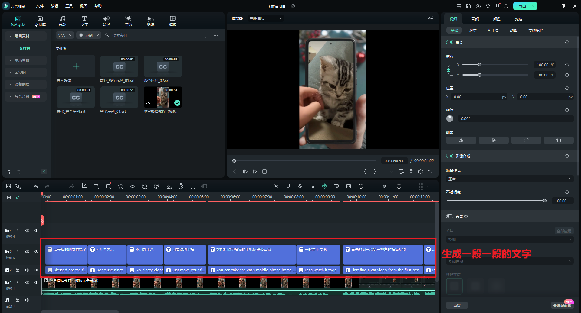
Task: Select the crop tool in timeline toolbar
Action: (x=84, y=186)
